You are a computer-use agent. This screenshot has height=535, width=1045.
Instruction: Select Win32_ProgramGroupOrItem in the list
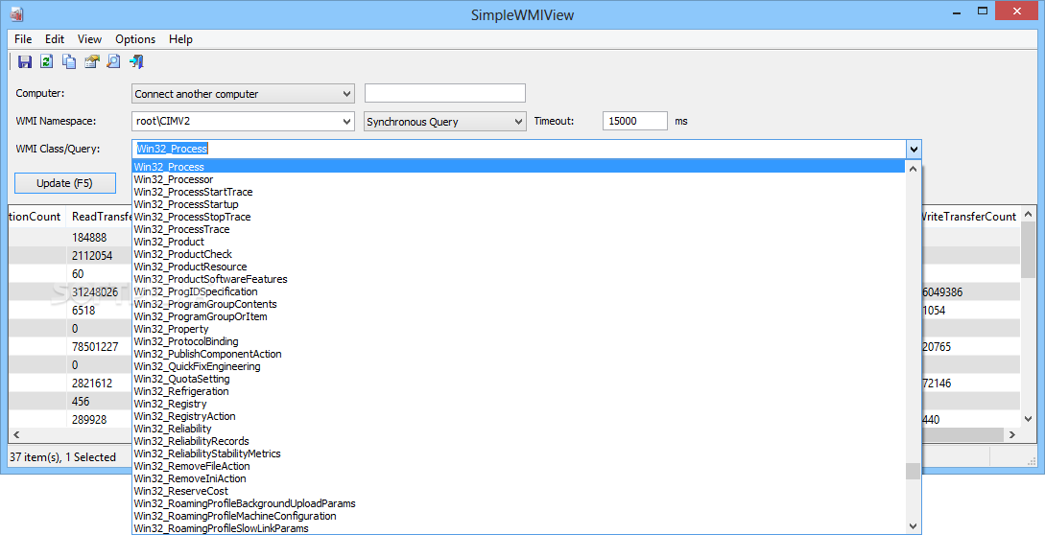[x=518, y=316]
